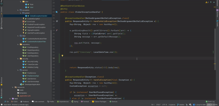The height and width of the screenshot is (106, 219).
Task: Open the Project tool window stripe
Action: pos(2,2)
